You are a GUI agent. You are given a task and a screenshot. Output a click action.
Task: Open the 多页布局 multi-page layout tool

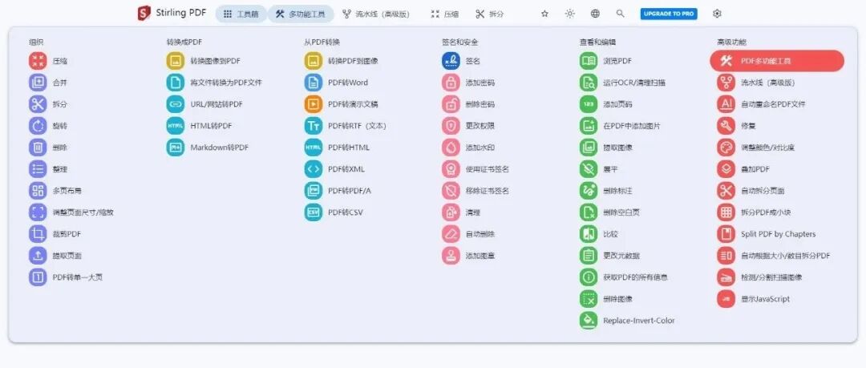point(55,191)
